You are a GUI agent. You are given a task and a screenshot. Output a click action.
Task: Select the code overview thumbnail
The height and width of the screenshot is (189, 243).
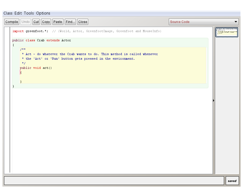[227, 32]
